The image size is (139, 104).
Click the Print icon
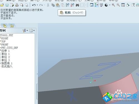(17, 5)
